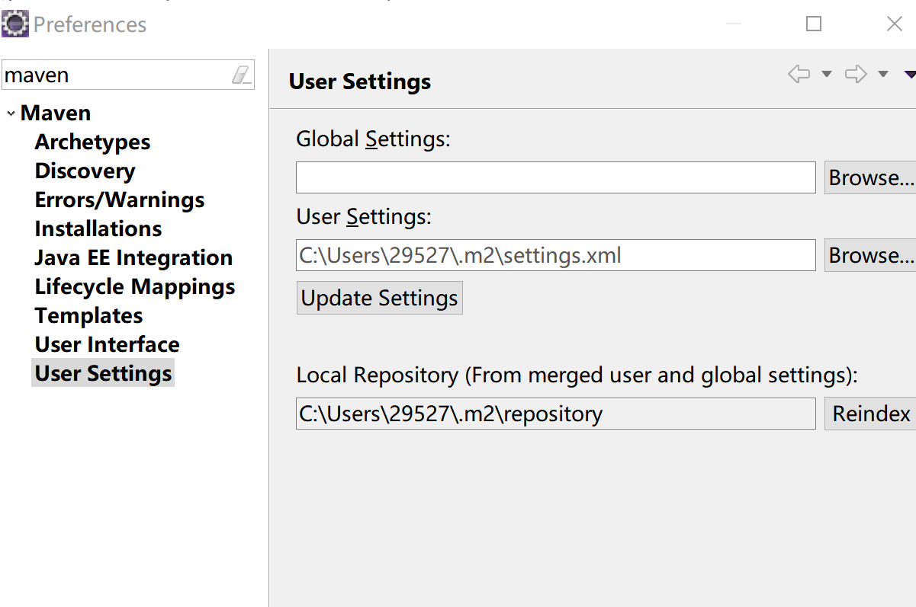Click the Global Settings label
This screenshot has height=607, width=916.
(374, 139)
